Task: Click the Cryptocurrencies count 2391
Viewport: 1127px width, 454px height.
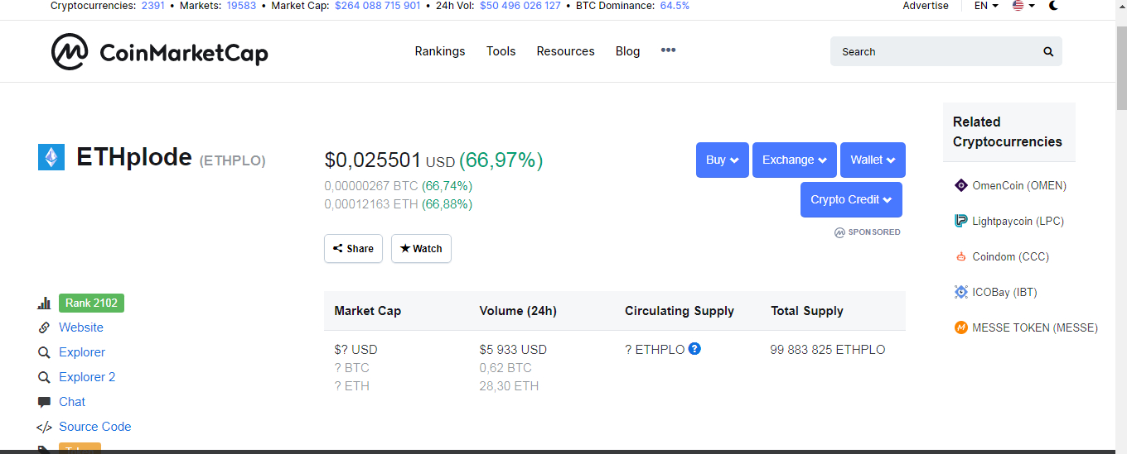Action: tap(153, 6)
